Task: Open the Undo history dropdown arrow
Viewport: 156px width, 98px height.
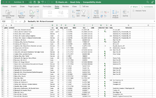Action: click(45, 2)
